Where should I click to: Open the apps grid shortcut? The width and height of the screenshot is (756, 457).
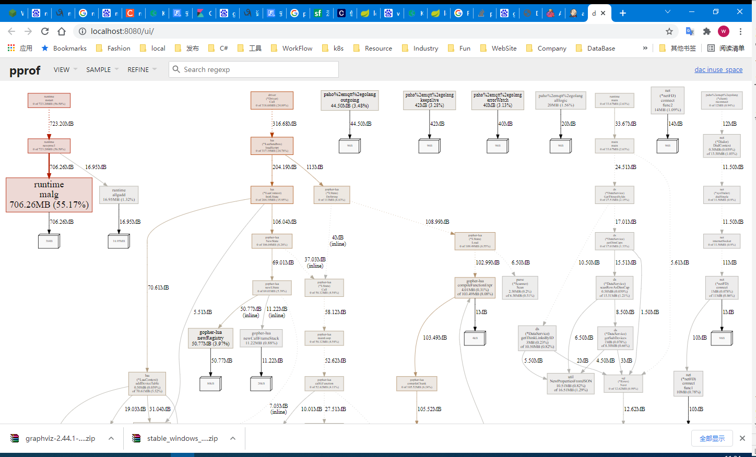[x=11, y=48]
